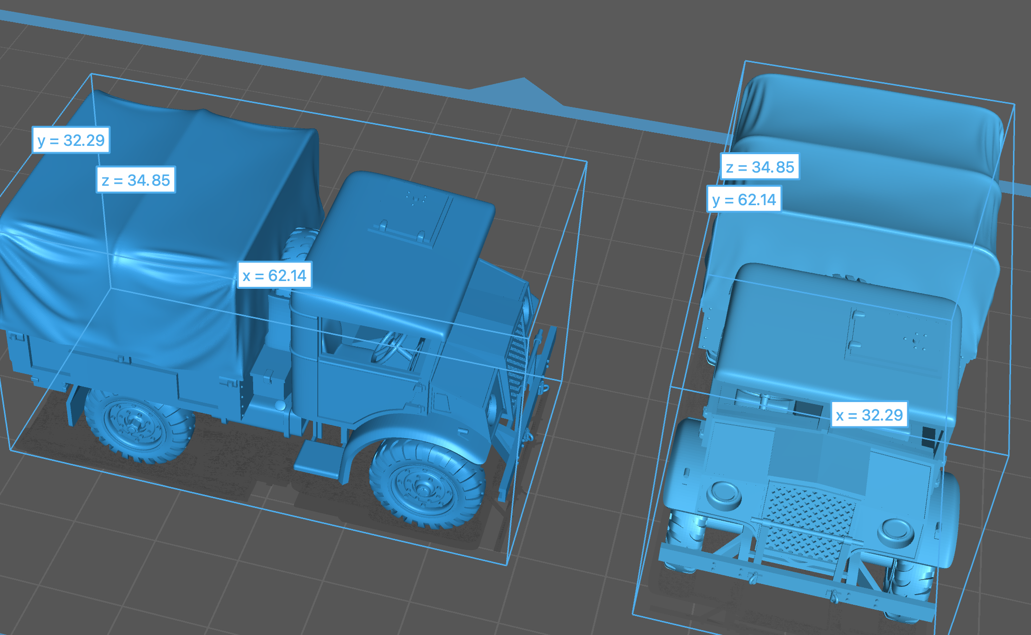Image resolution: width=1031 pixels, height=635 pixels.
Task: Click the "x = 32.29" dimension label
Action: tap(869, 415)
